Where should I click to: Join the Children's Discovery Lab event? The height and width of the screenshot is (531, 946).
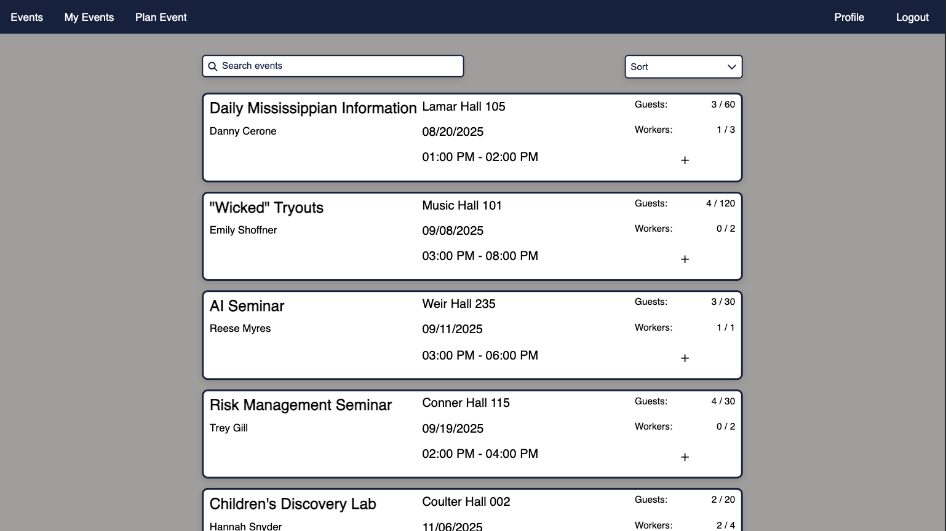pos(685,529)
